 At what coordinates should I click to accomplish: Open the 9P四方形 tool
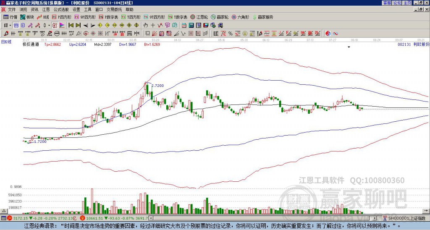point(85,17)
